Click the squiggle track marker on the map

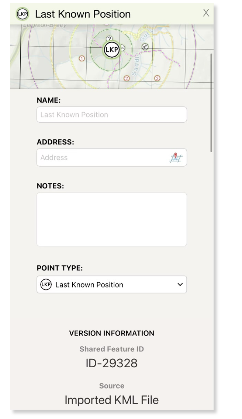145,47
